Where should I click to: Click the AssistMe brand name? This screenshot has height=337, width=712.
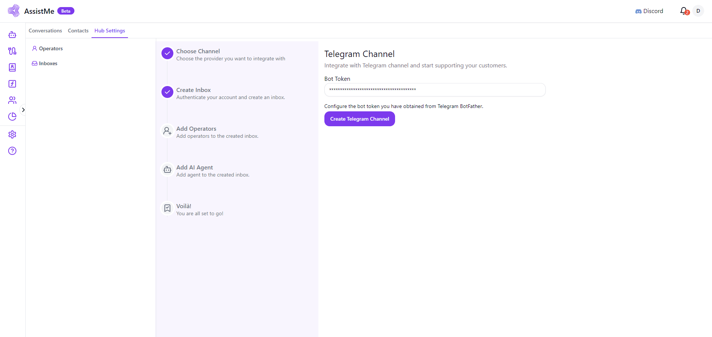(39, 11)
